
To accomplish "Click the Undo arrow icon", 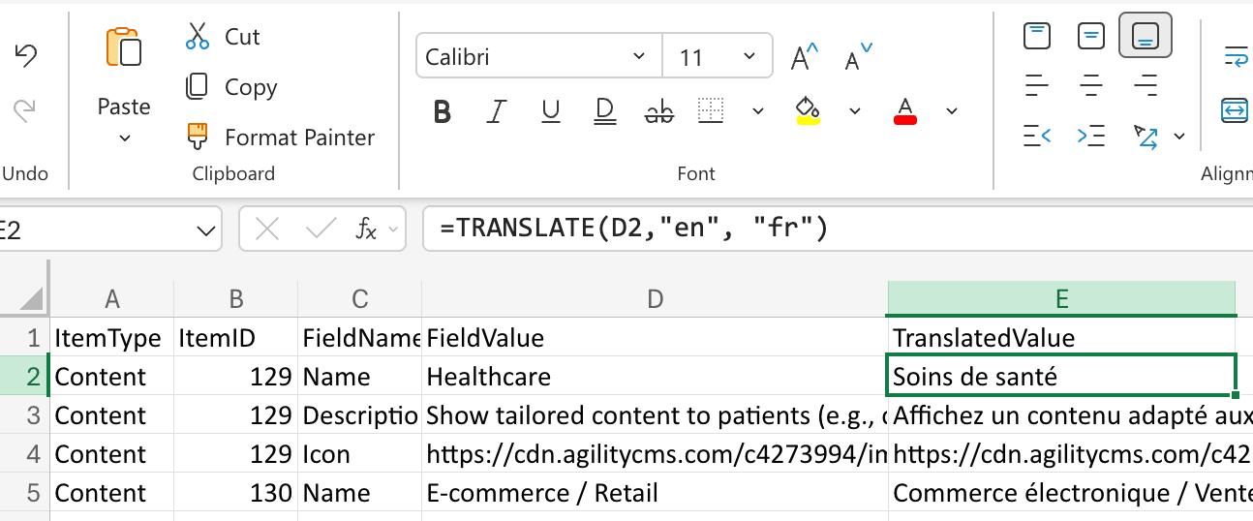I will 25,56.
